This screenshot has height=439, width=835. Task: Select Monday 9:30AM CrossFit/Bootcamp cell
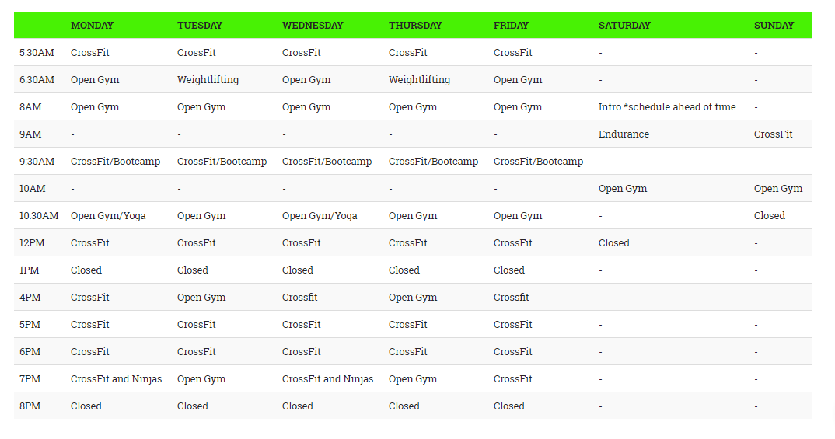115,162
